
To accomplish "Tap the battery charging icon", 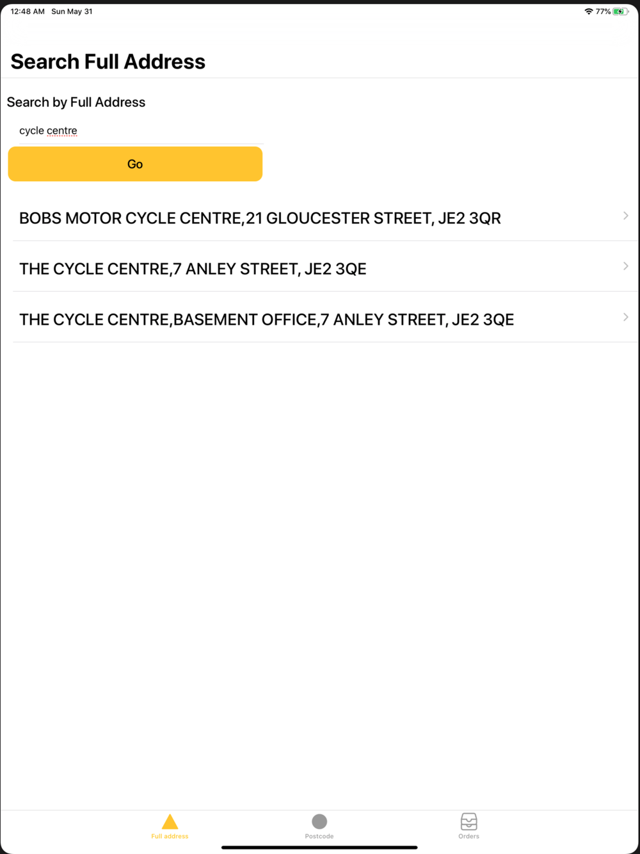I will tap(620, 12).
